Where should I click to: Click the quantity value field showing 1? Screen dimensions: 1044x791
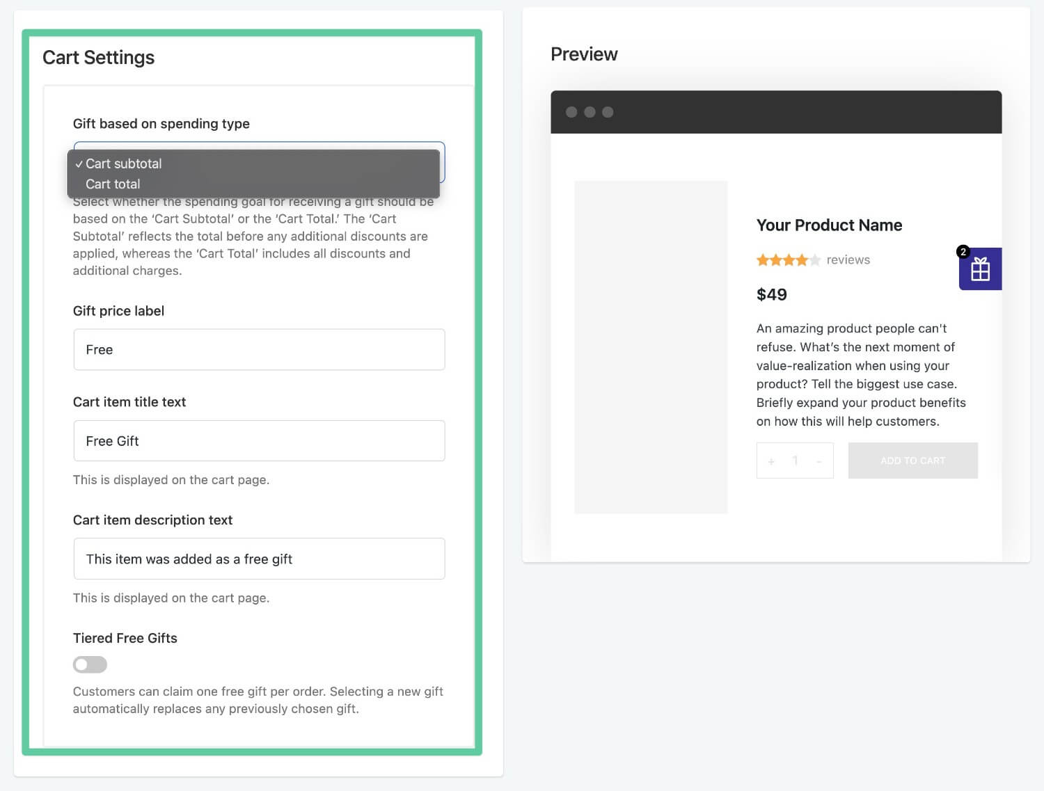pos(795,461)
